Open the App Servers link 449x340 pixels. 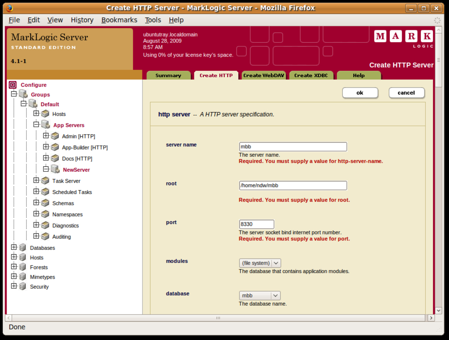pyautogui.click(x=69, y=125)
